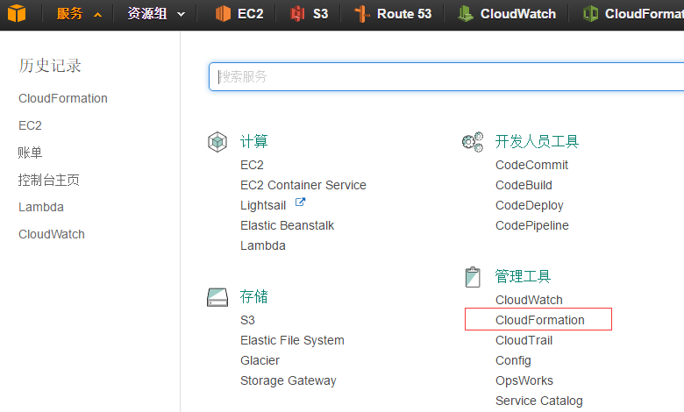
Task: Select the 开发人员工具 category heading
Action: tap(537, 142)
